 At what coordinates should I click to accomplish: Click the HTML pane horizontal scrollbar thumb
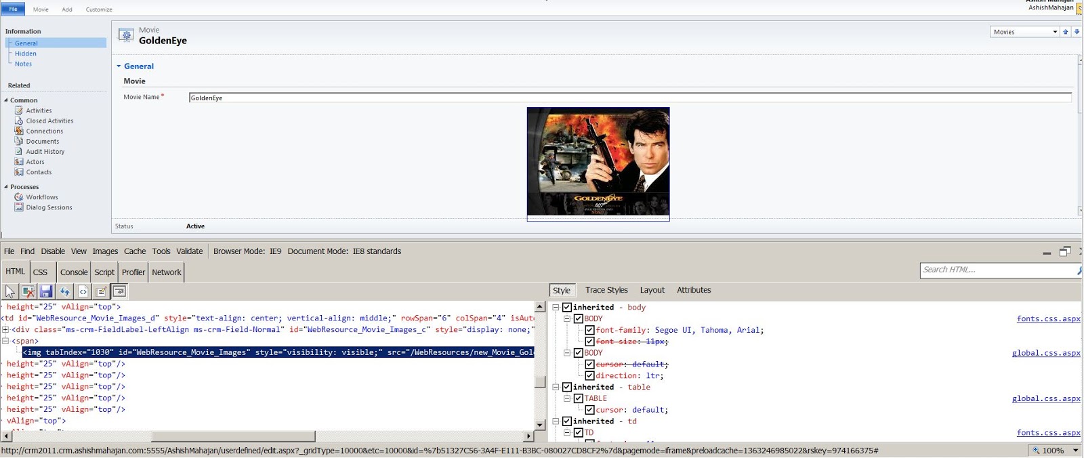click(234, 436)
